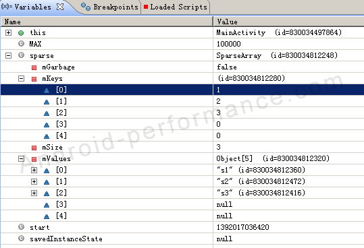Click the local variable icon for start
The height and width of the screenshot is (248, 364).
[21, 227]
